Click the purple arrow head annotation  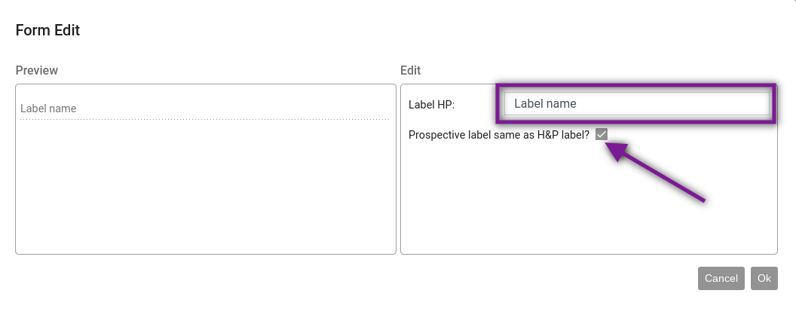click(x=617, y=151)
